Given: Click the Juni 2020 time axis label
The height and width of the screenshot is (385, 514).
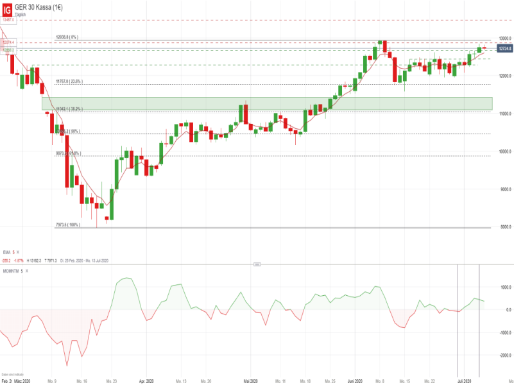Looking at the screenshot, I should (x=355, y=381).
